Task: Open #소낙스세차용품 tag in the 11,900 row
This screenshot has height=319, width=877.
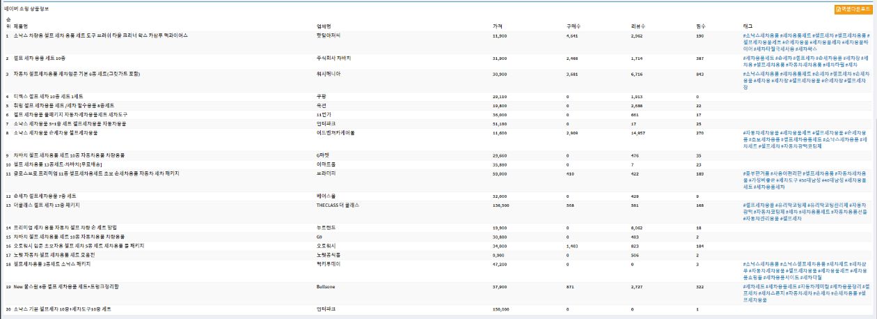Action: 761,35
